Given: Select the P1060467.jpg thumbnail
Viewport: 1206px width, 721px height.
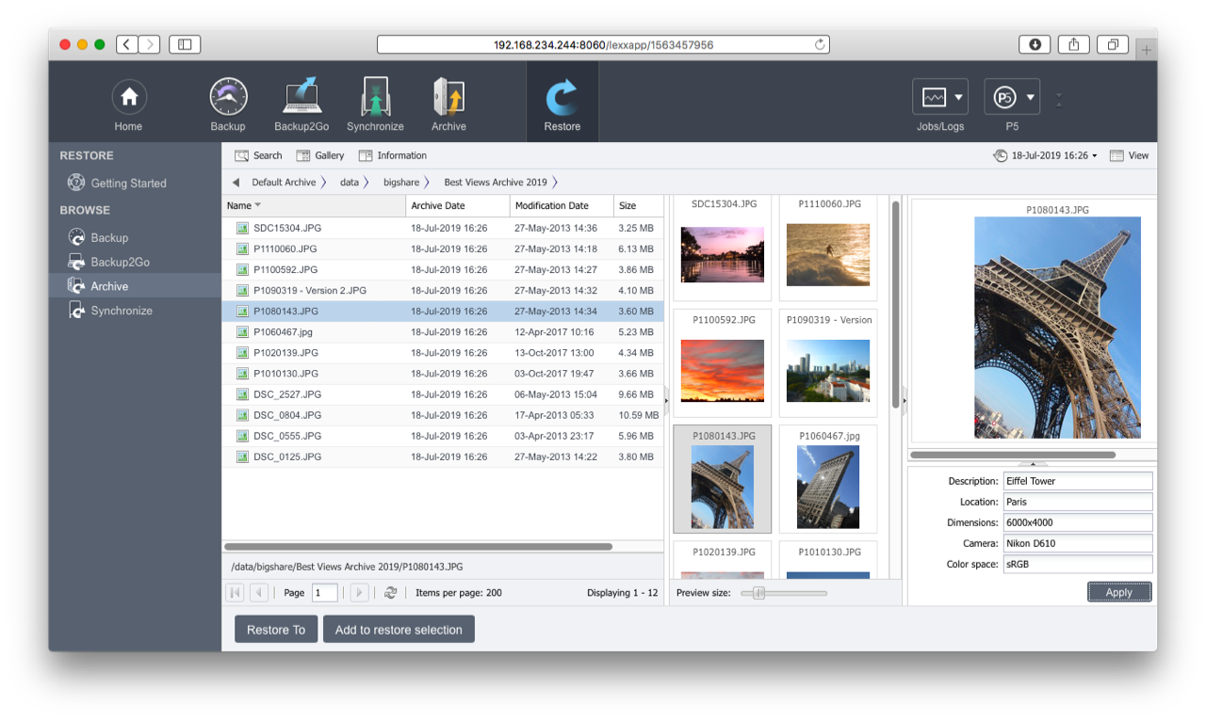Looking at the screenshot, I should tap(827, 480).
